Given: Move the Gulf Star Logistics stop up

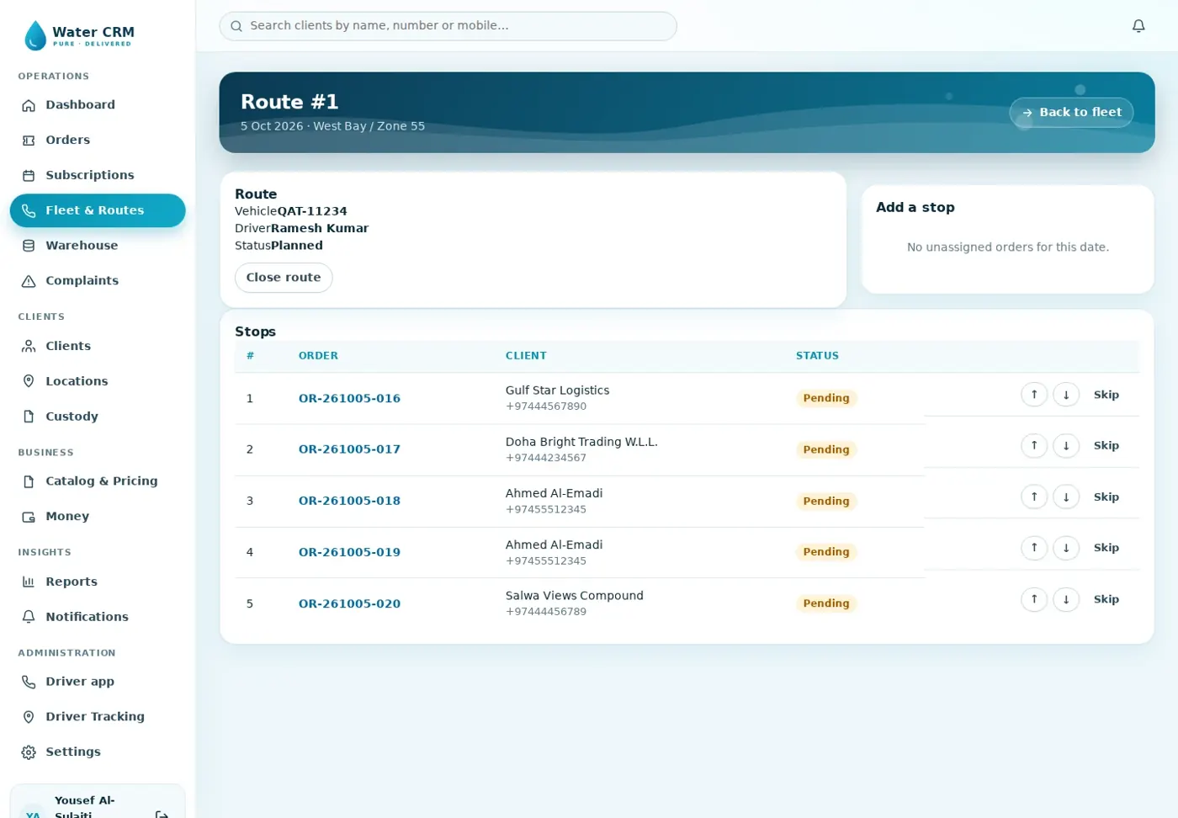Looking at the screenshot, I should coord(1034,395).
